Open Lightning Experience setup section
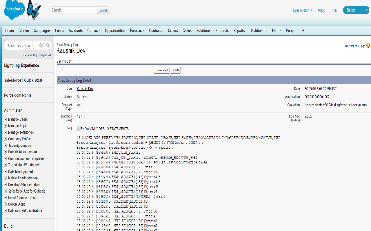The image size is (371, 231). point(21,66)
